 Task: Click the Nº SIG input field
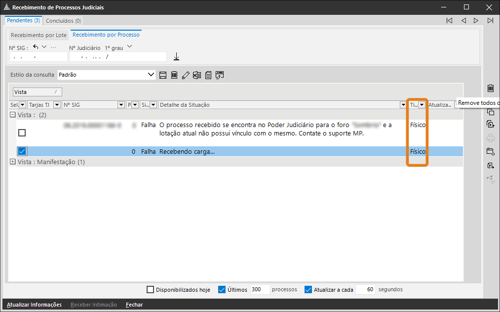[x=38, y=57]
